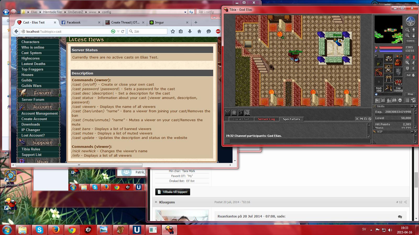Viewport: 419px width, 235px height.
Task: Toggle stand mode red figure icon
Action: pyautogui.click(x=414, y=57)
